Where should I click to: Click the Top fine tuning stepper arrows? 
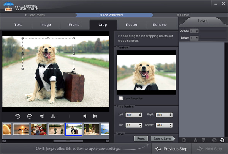(140, 125)
